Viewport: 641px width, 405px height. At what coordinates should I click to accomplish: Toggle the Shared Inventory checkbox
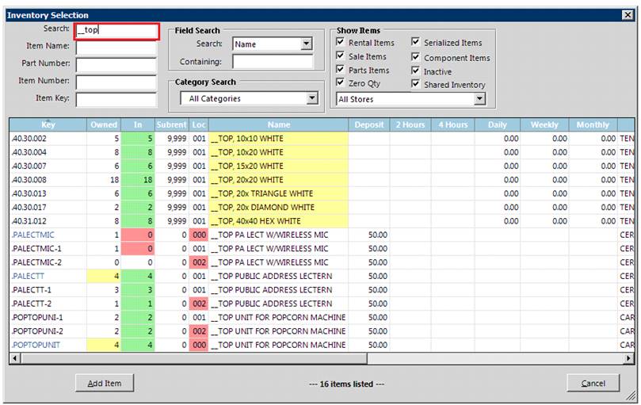(416, 84)
